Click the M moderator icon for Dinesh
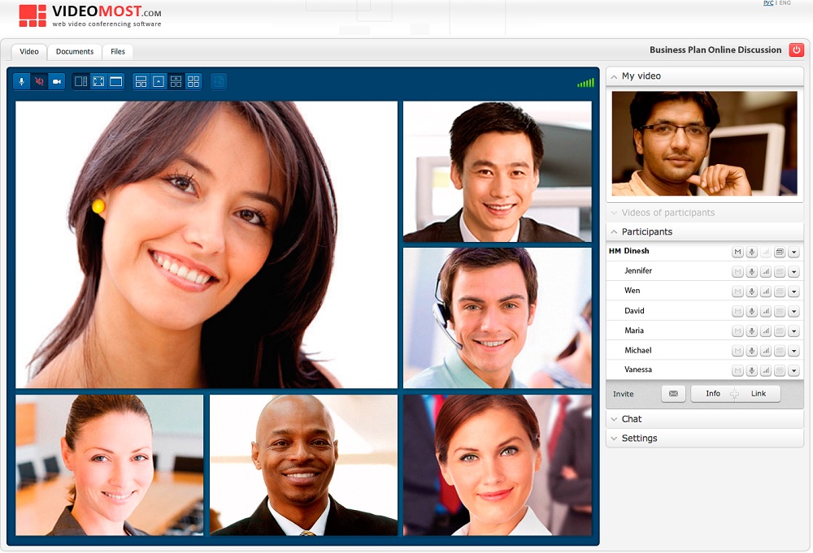This screenshot has height=553, width=813. (x=738, y=252)
